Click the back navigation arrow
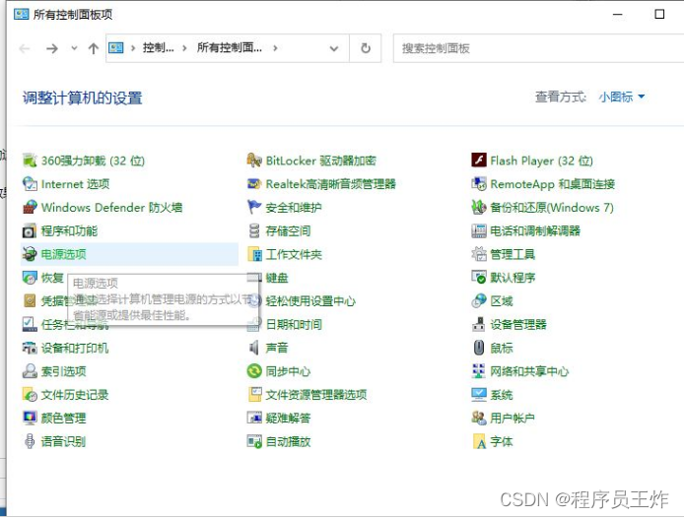Screen dimensions: 684x518 tap(25, 48)
